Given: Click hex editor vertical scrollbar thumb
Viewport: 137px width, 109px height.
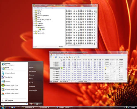Looking at the screenshot, I should [126, 69].
